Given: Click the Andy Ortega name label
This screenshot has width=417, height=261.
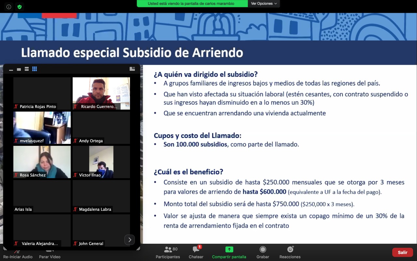Looking at the screenshot, I should [x=91, y=141].
